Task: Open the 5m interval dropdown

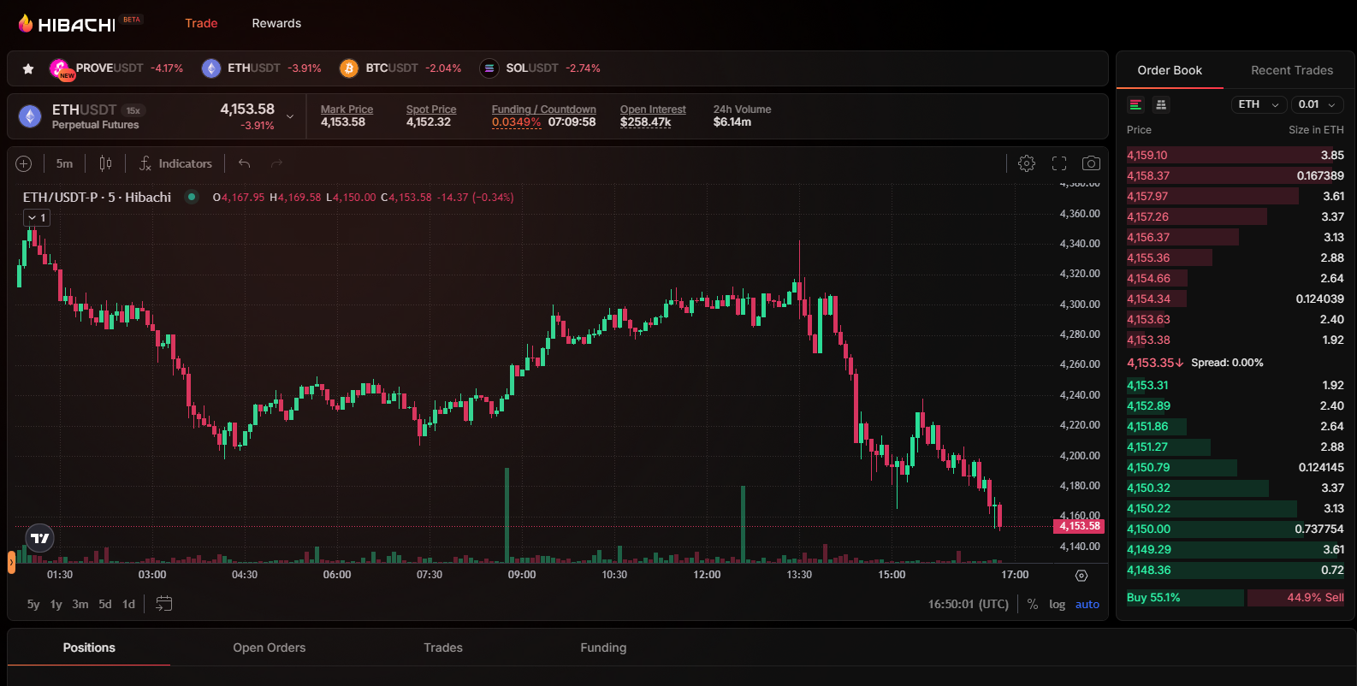Action: pos(64,163)
